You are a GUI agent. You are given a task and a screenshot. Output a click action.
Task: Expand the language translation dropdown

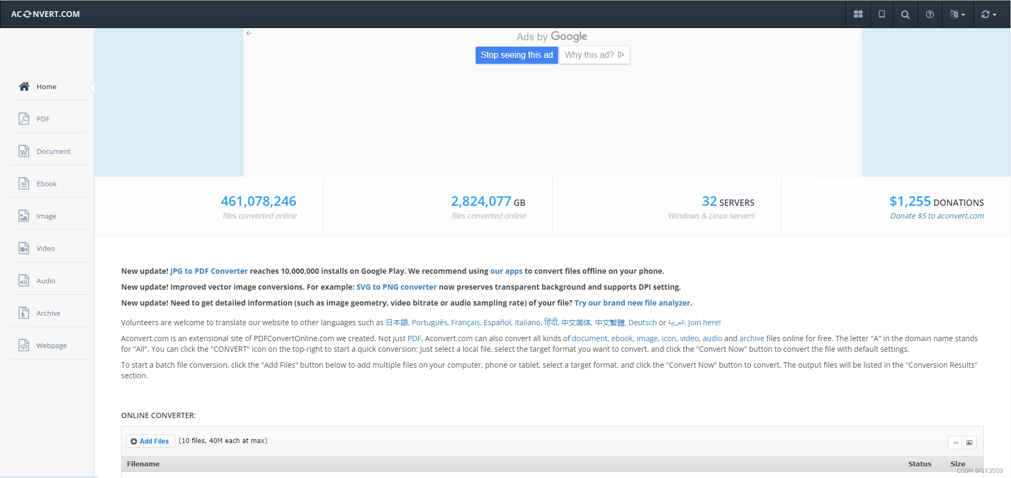click(x=957, y=14)
